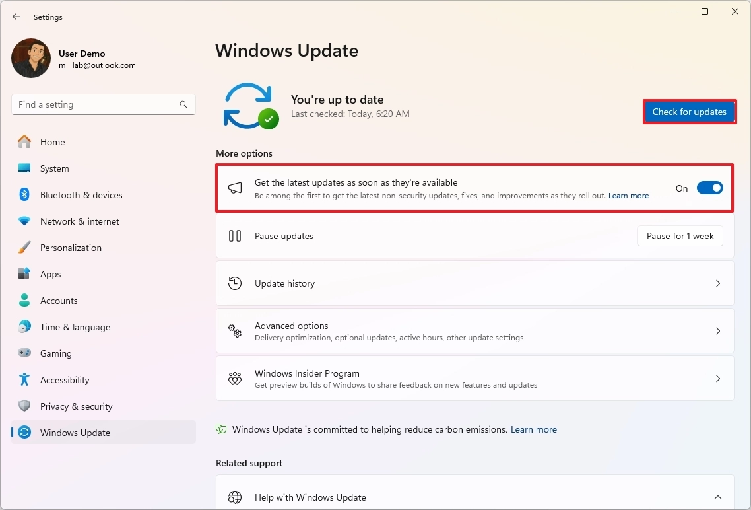Click the Update history clock icon
751x510 pixels.
235,283
